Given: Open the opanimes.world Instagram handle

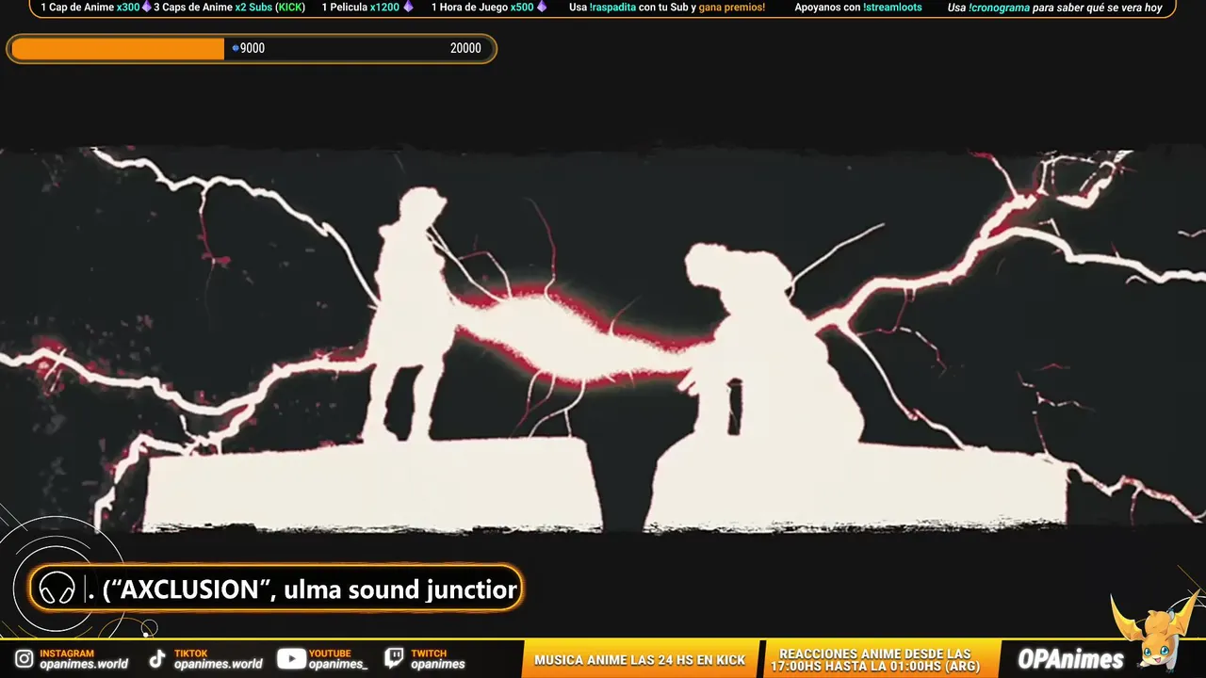Looking at the screenshot, I should [x=84, y=664].
